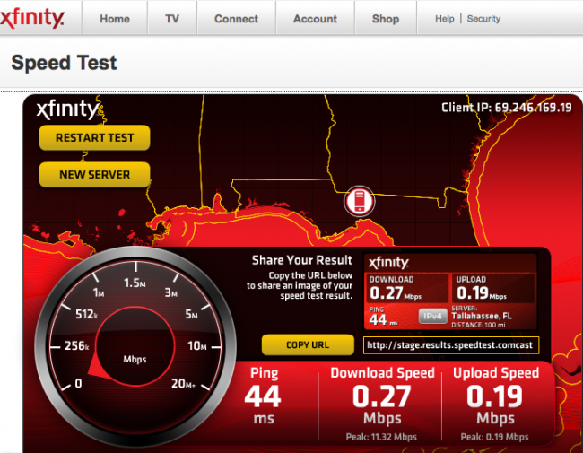Click the Download Speed label
The height and width of the screenshot is (453, 583).
pos(383,373)
